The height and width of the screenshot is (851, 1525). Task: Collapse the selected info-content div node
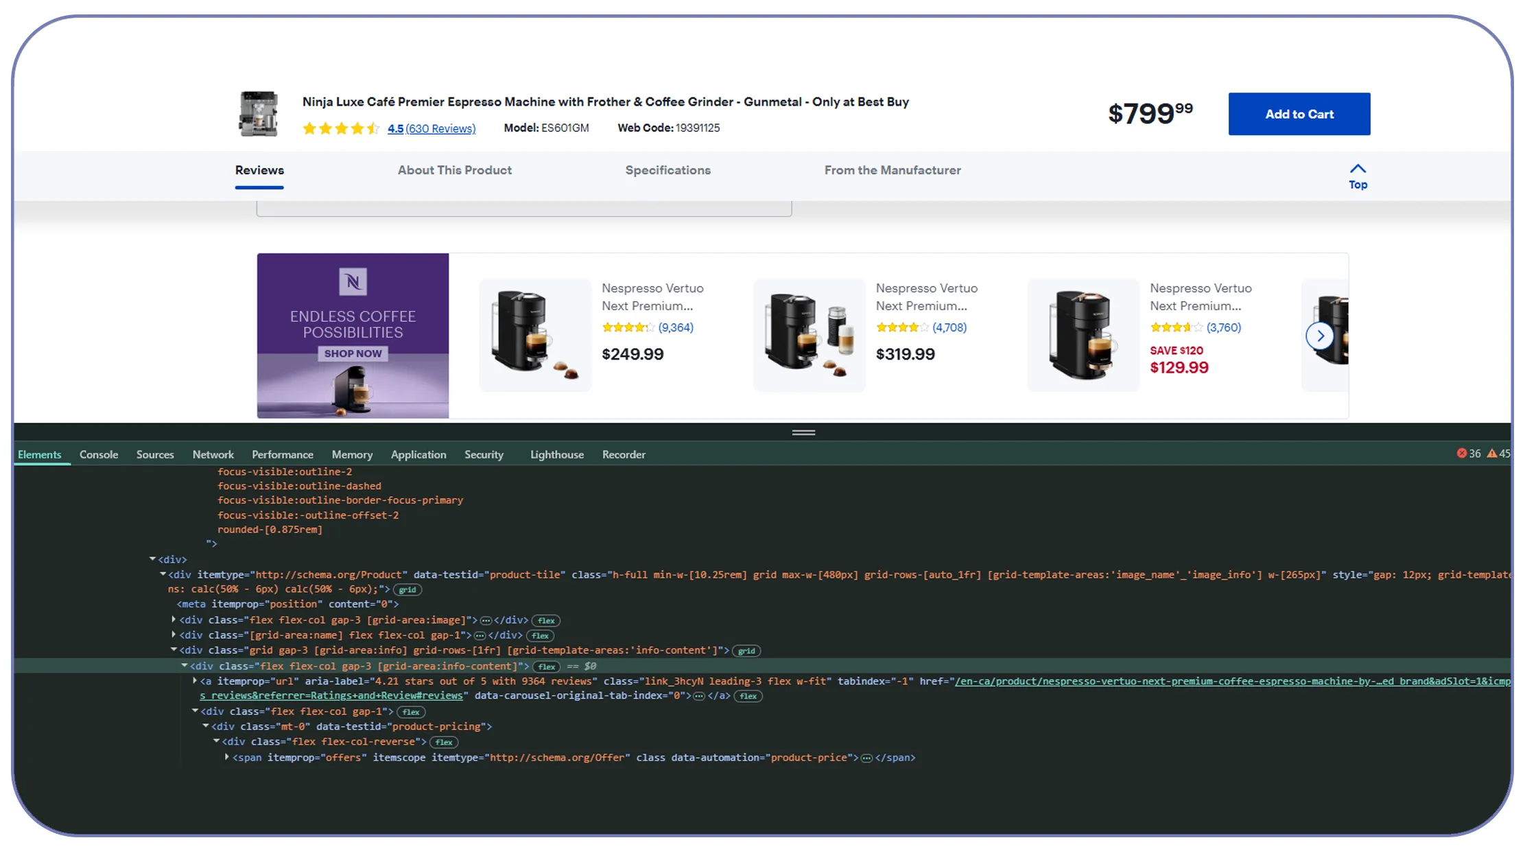185,666
